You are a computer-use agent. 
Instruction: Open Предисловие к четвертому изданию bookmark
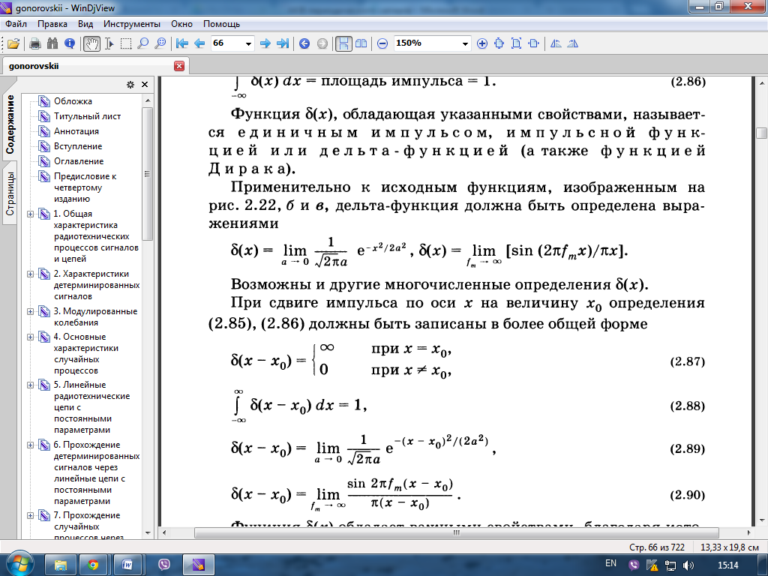point(85,187)
